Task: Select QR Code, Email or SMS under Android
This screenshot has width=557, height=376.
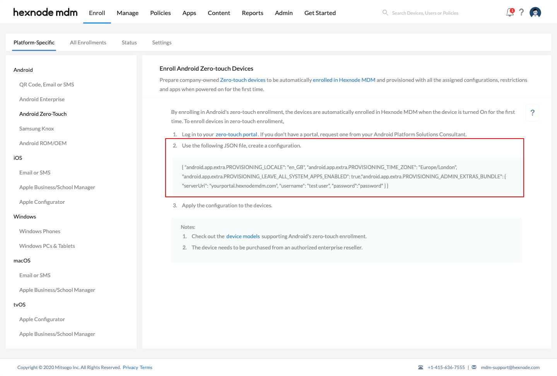Action: coord(47,85)
